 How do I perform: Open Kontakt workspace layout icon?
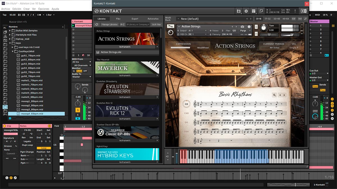(x=254, y=11)
